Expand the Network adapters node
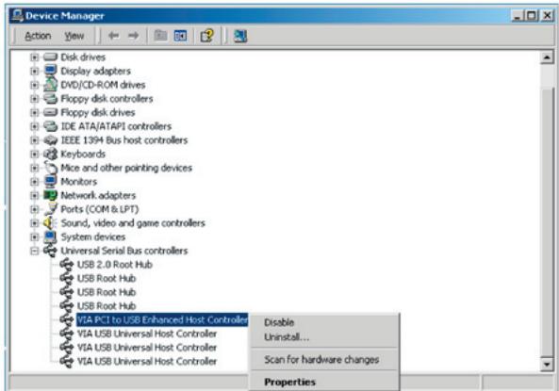 pos(34,195)
